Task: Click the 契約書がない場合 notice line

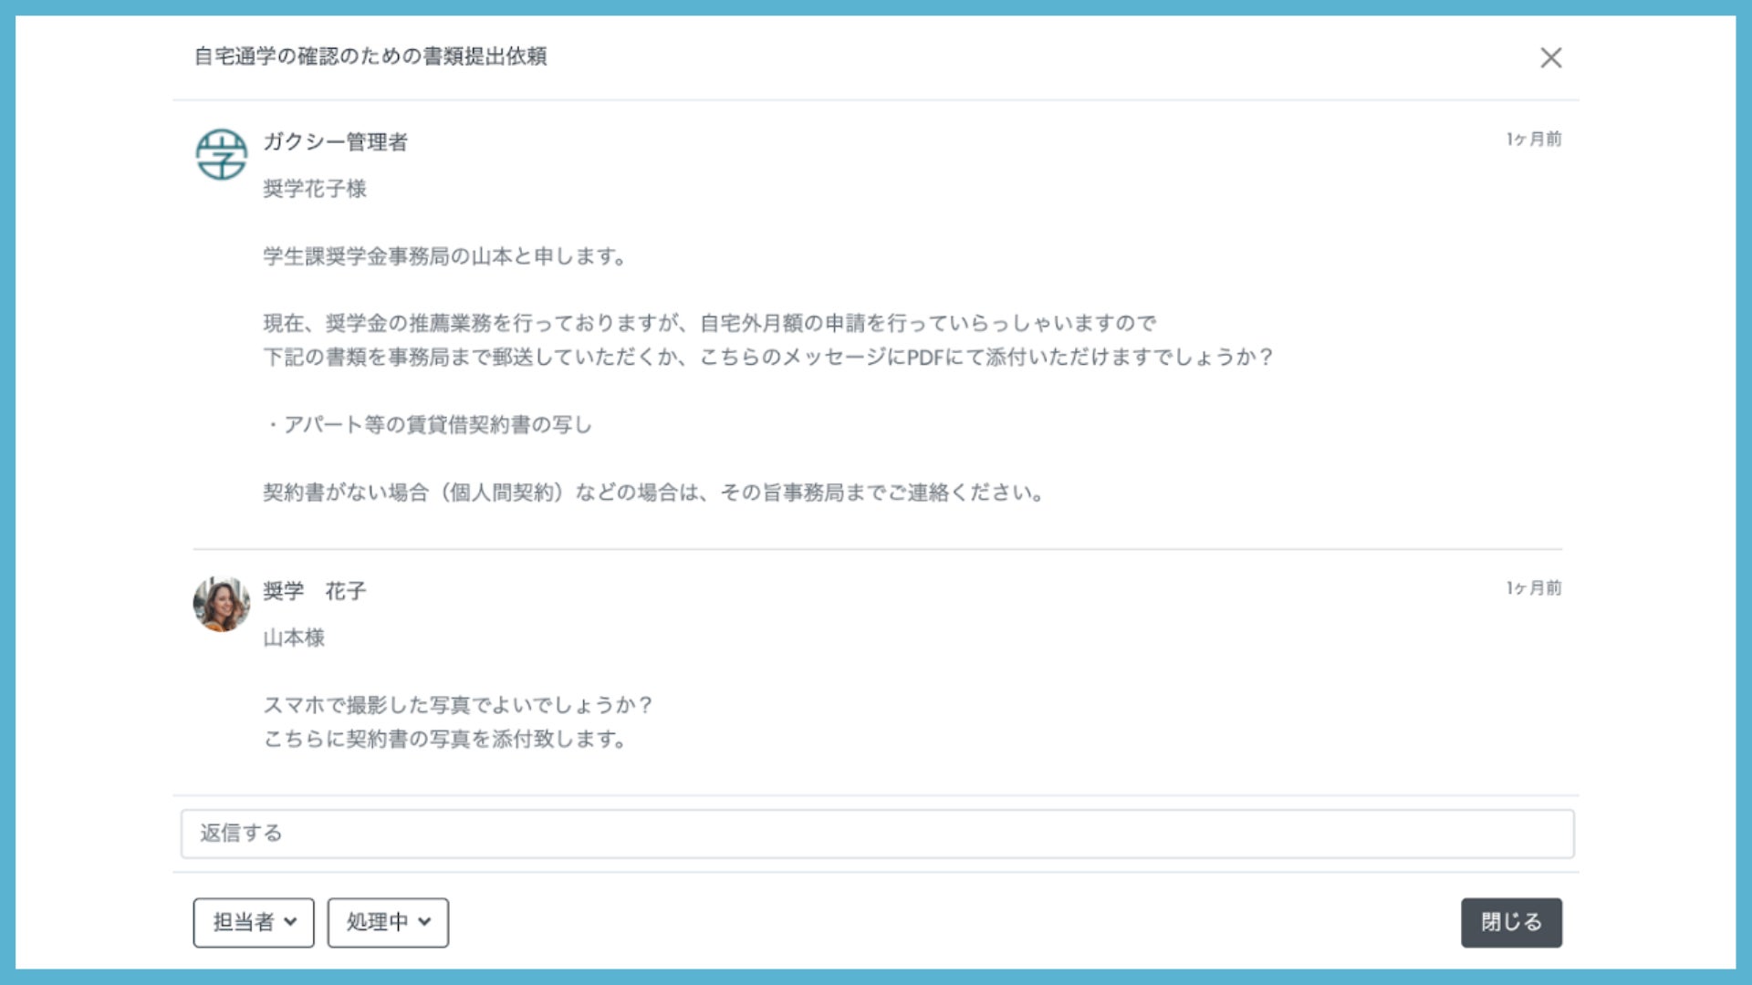Action: [x=652, y=493]
